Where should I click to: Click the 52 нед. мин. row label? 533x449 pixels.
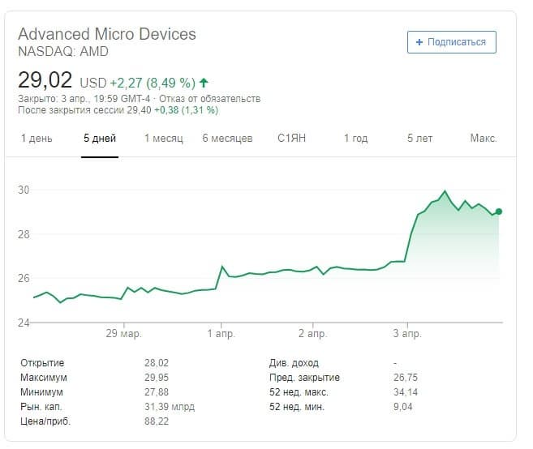click(x=297, y=407)
